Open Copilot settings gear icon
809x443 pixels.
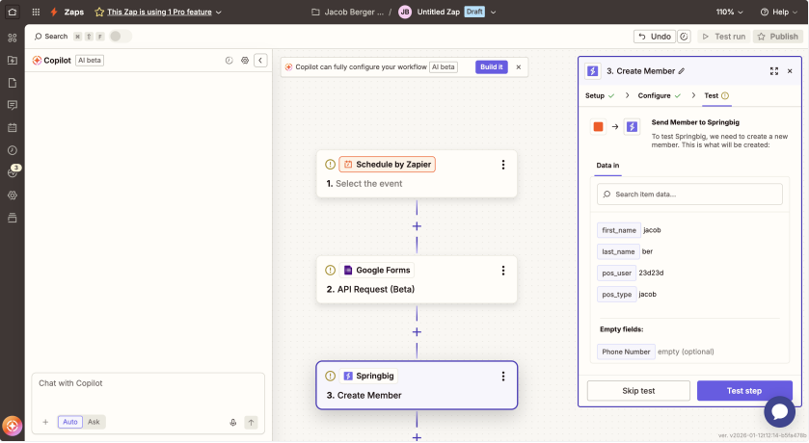click(245, 61)
